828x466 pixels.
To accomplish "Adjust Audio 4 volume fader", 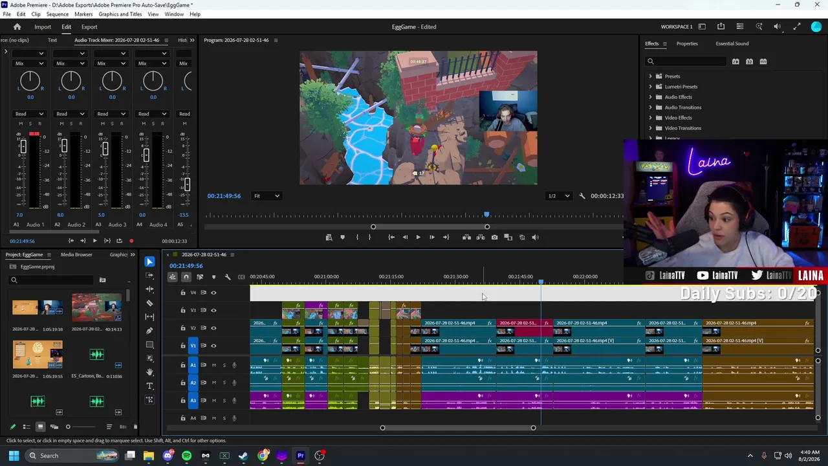I will coord(146,155).
